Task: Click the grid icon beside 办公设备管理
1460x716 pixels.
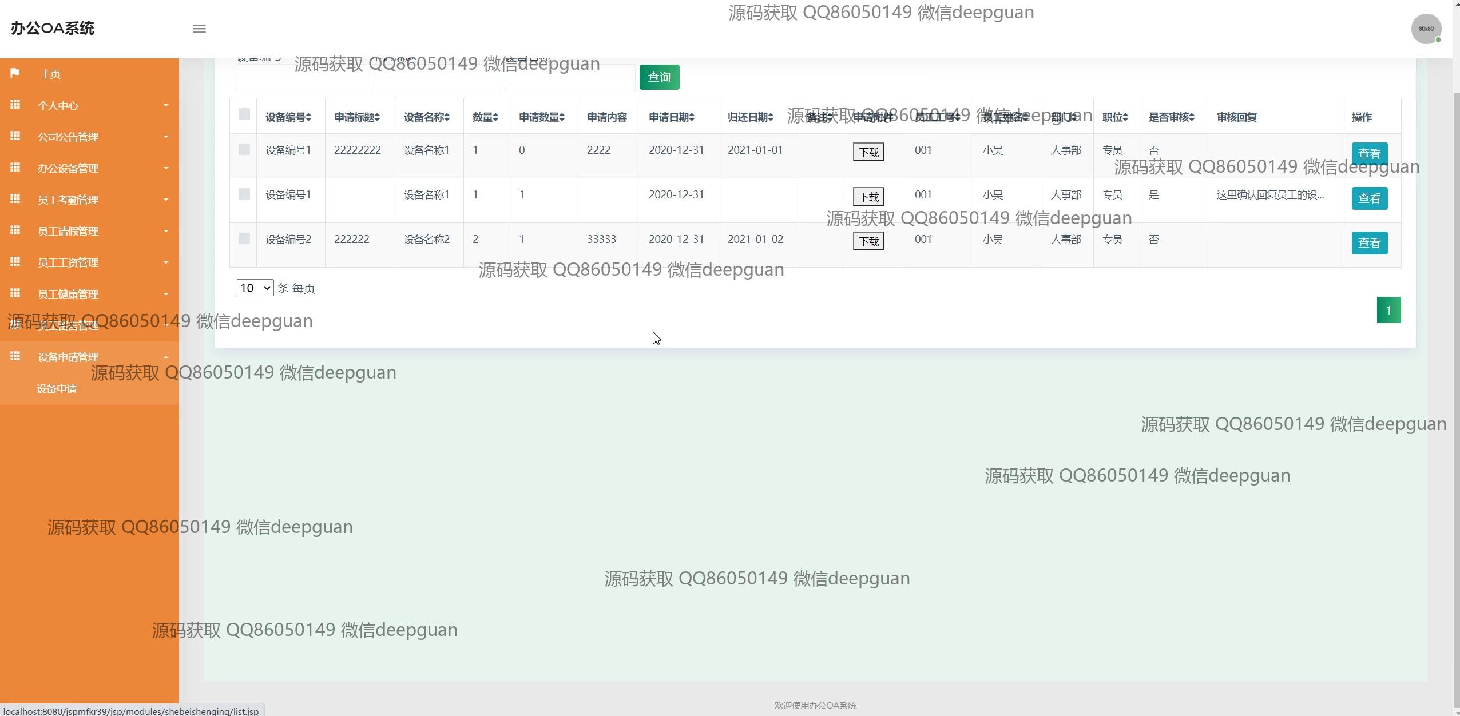Action: [15, 168]
